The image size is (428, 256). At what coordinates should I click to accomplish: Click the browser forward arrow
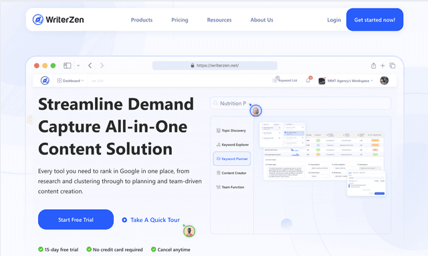(x=102, y=66)
